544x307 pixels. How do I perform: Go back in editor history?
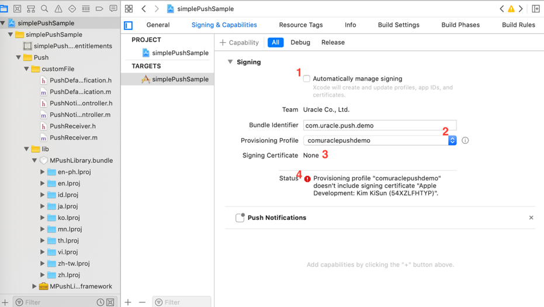tap(144, 9)
